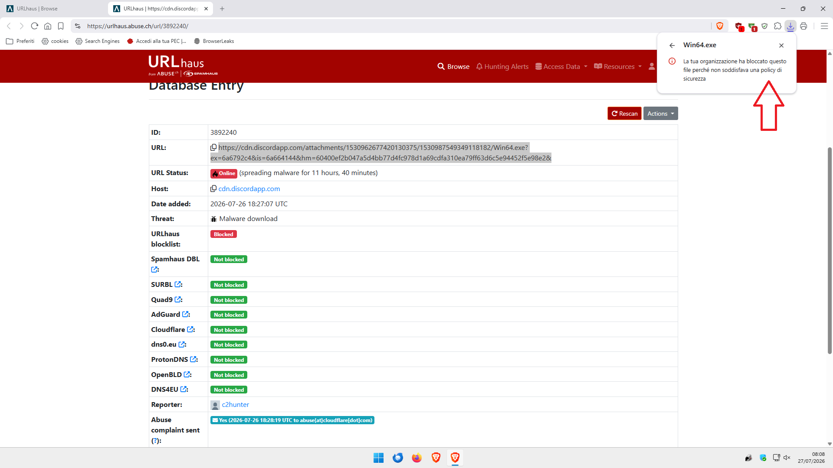Click the page vertical scrollbar
The height and width of the screenshot is (468, 833).
point(830,250)
